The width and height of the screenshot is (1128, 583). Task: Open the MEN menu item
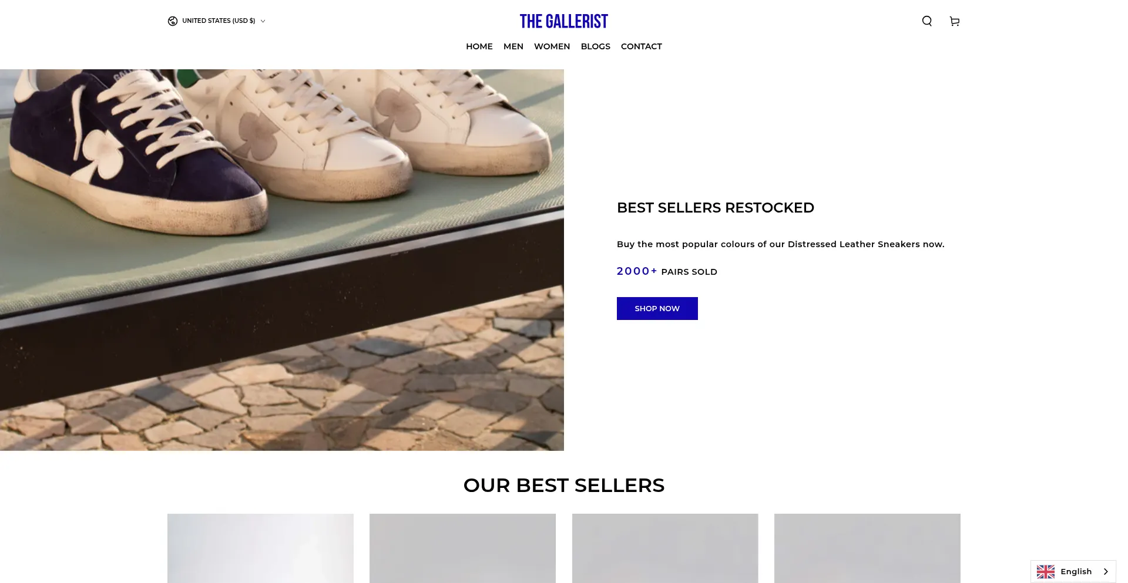[513, 46]
